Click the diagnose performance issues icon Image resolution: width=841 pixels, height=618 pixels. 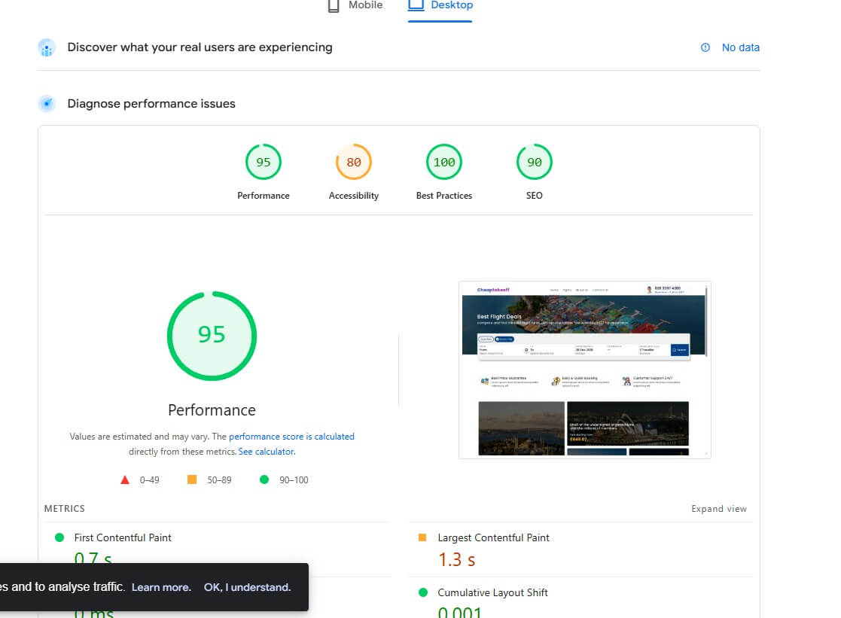(x=47, y=104)
